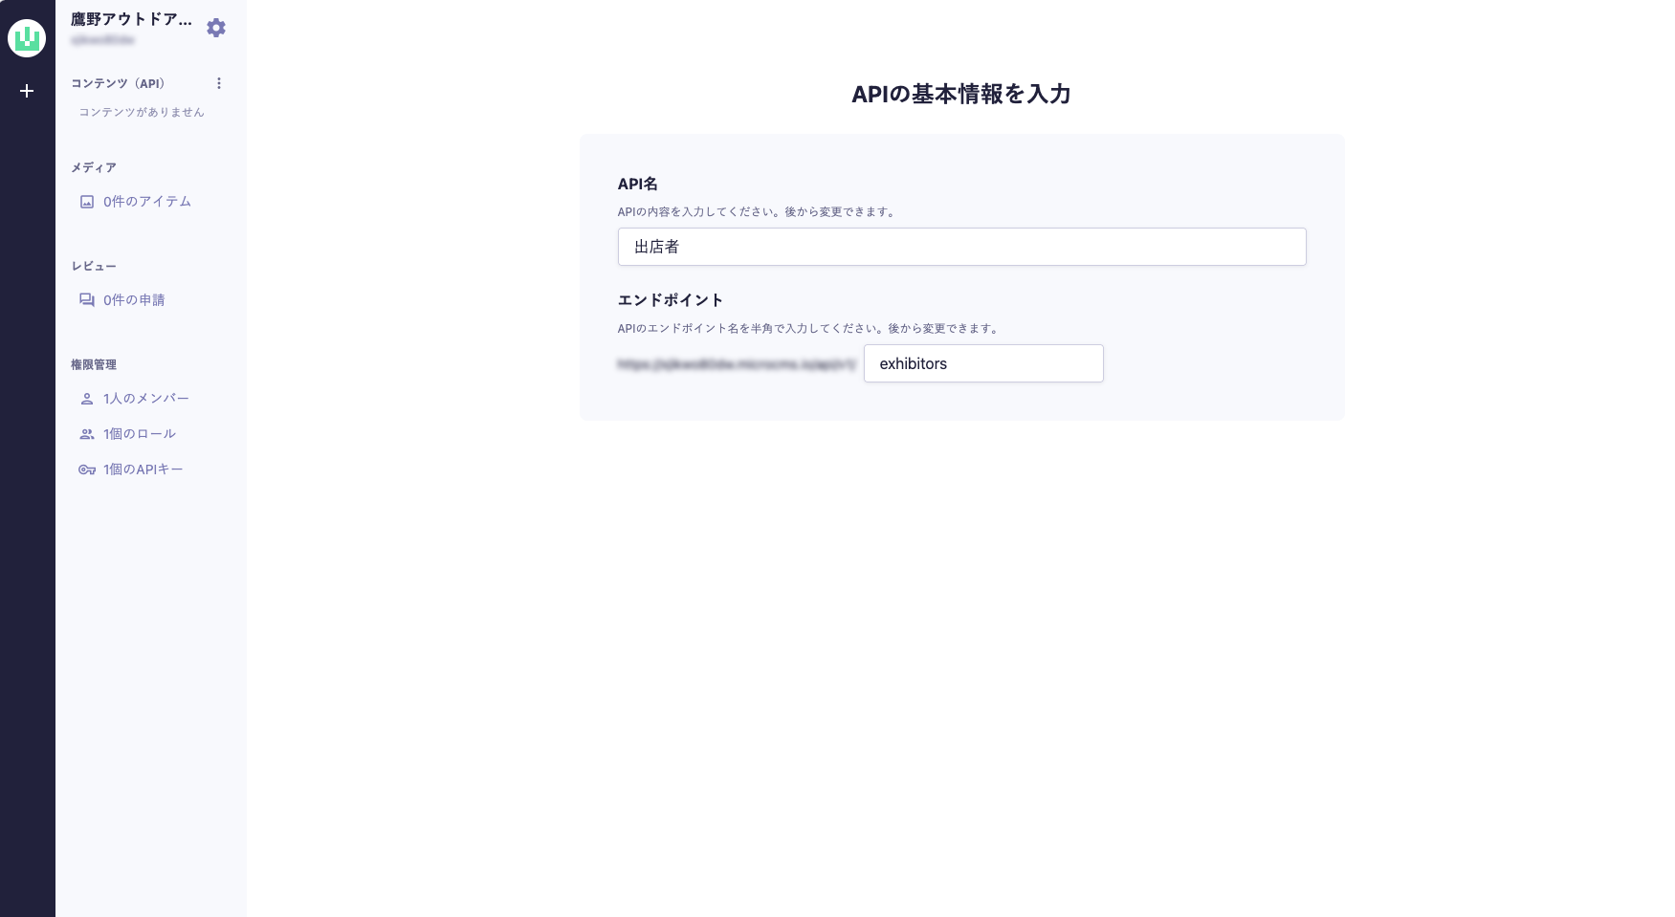
Task: Open the コンテンツ（API） three-dot menu
Action: point(219,83)
